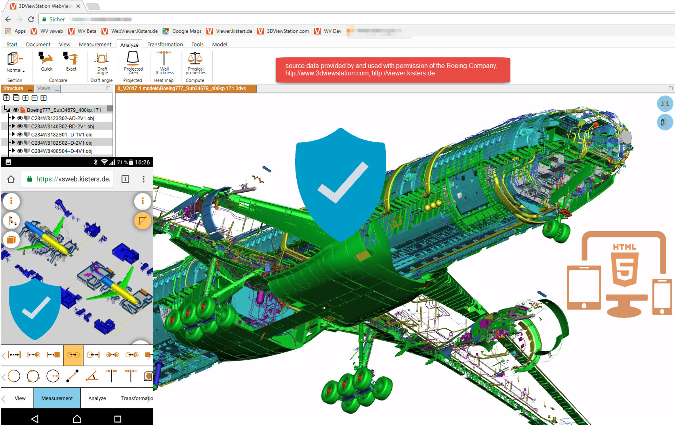675x425 pixels.
Task: Expand the C284W8123S02-AD-2V1.obj tree node
Action: (x=13, y=118)
